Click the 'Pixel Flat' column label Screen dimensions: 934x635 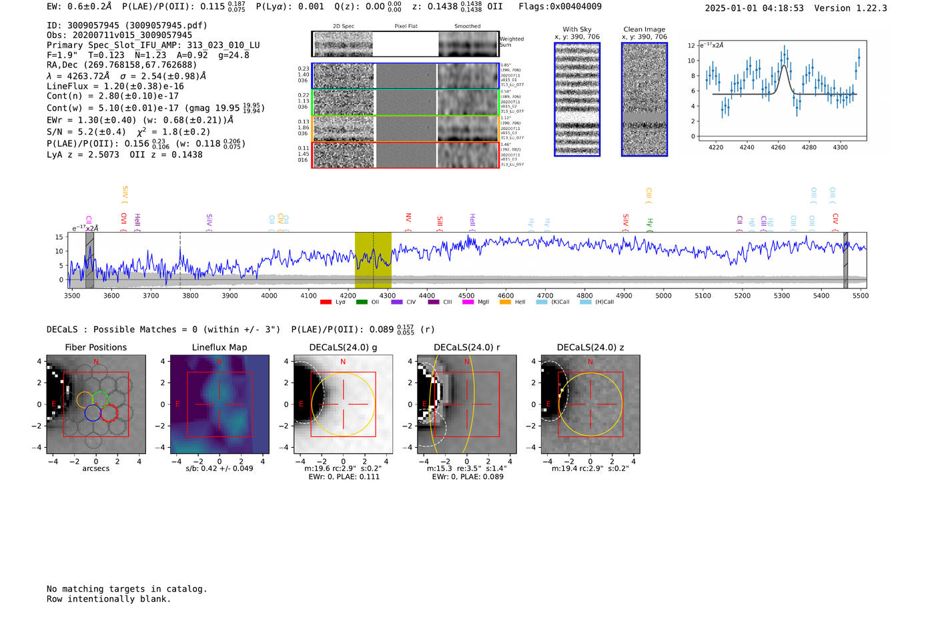click(406, 26)
